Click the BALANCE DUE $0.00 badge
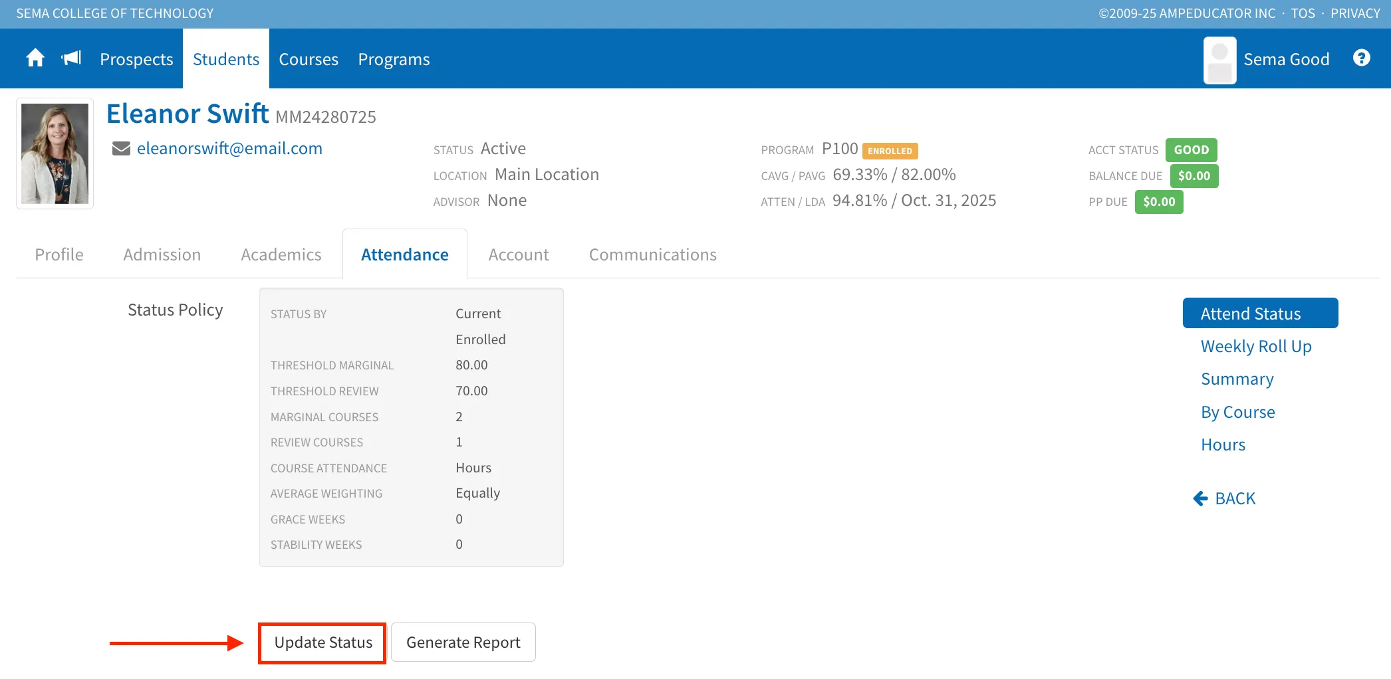This screenshot has width=1391, height=679. [x=1194, y=176]
